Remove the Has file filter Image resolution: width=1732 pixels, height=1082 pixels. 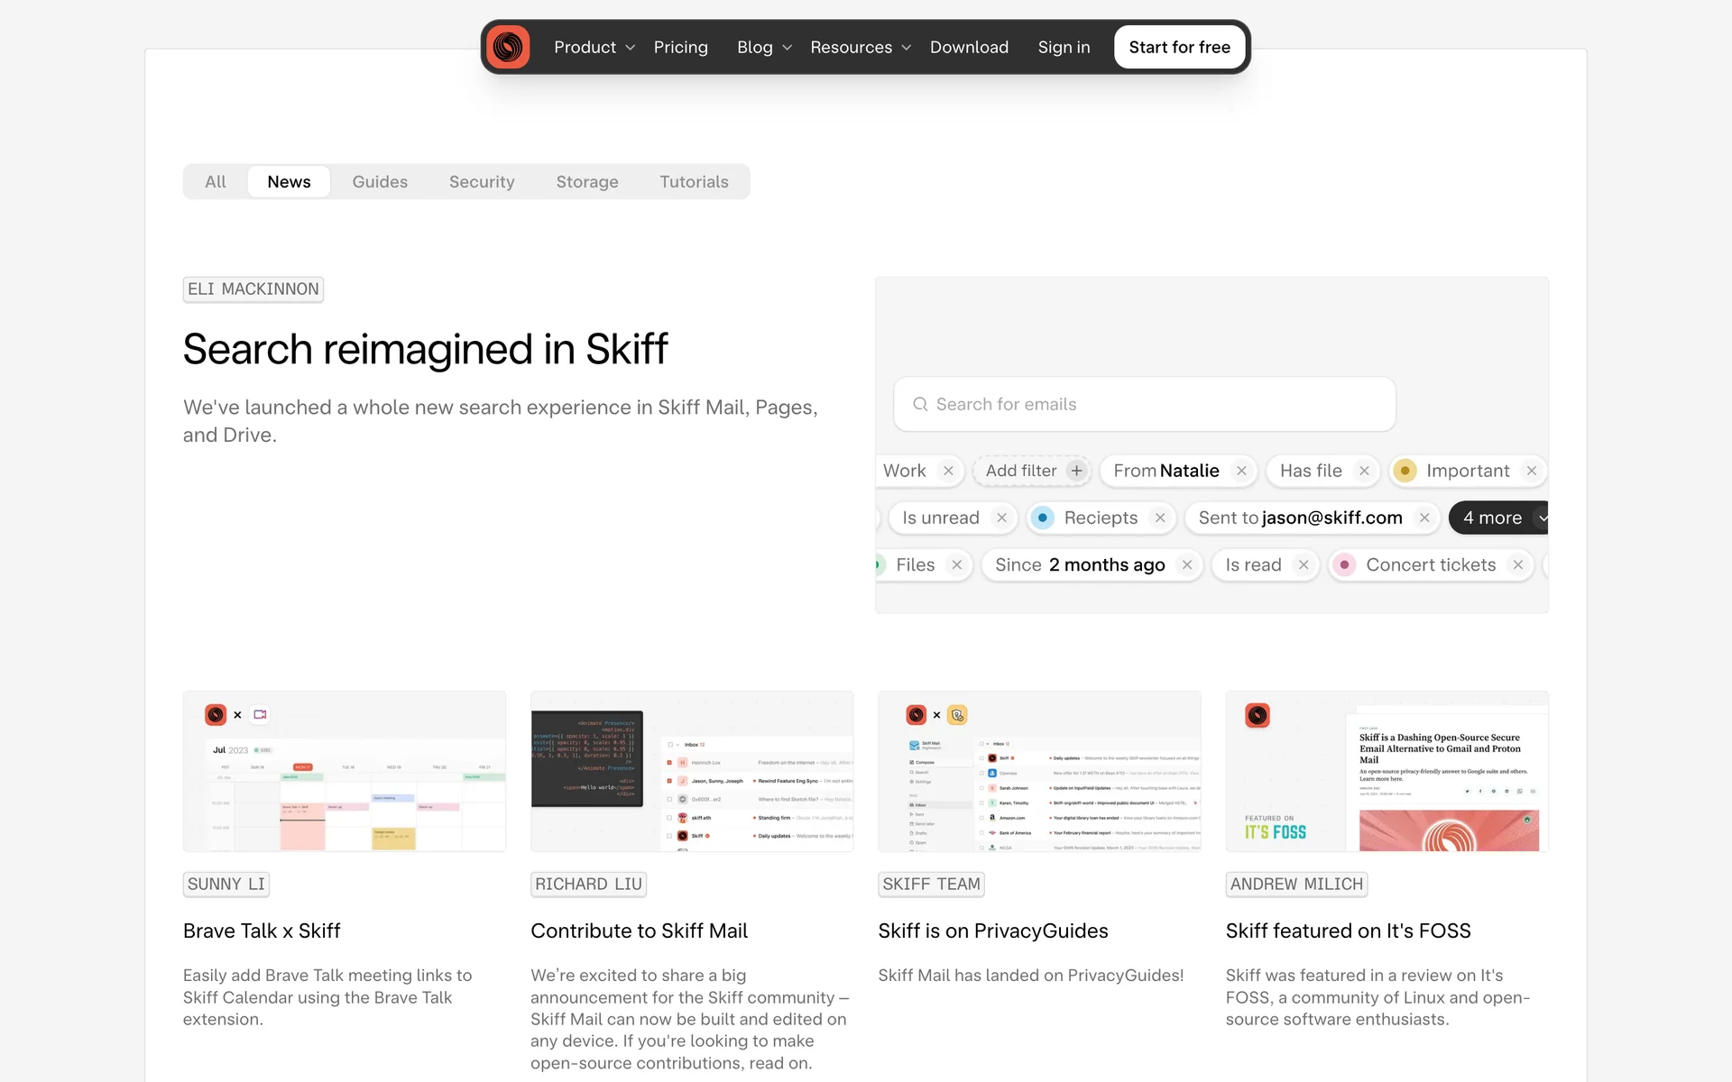pyautogui.click(x=1364, y=471)
